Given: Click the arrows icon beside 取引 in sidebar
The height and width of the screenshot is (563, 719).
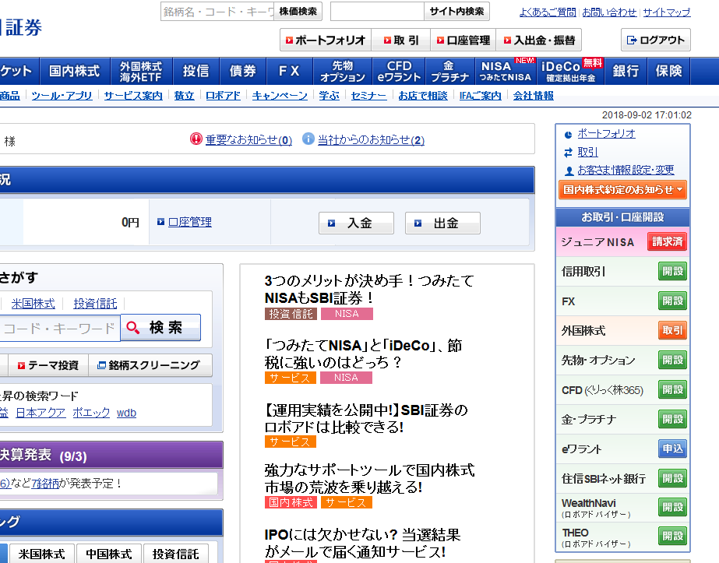Looking at the screenshot, I should 568,152.
